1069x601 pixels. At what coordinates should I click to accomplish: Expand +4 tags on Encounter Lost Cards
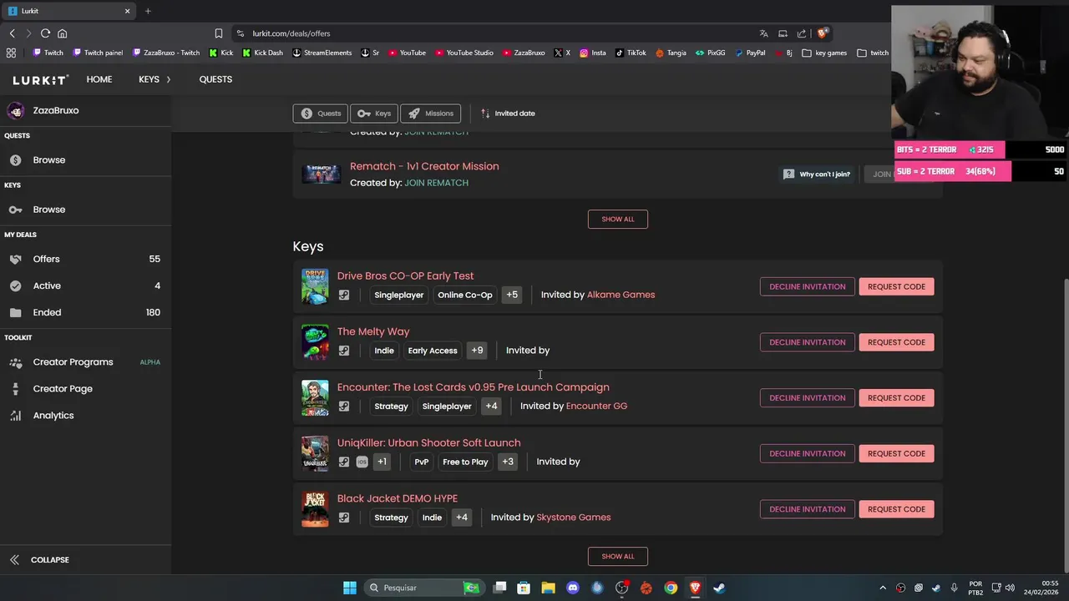491,407
